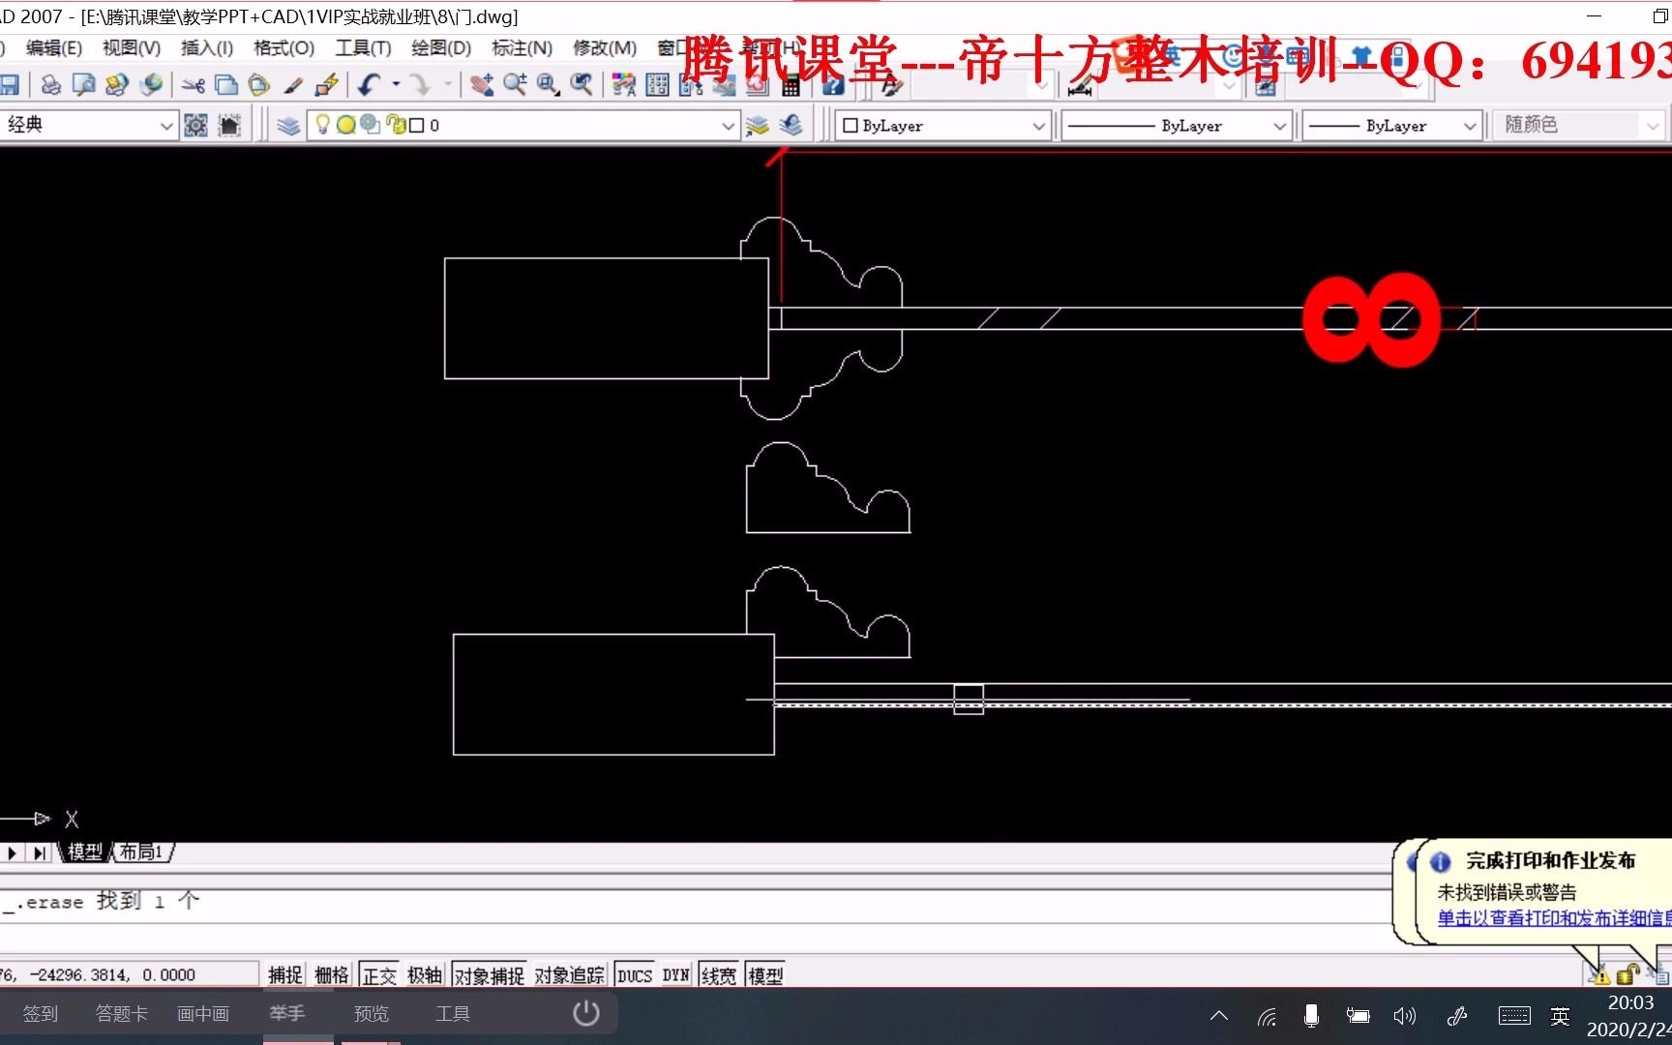
Task: Click the 预览 button
Action: (372, 1014)
